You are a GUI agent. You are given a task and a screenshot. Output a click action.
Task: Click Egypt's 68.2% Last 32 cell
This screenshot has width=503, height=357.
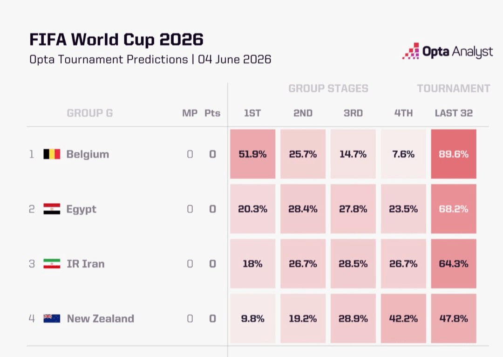click(x=454, y=209)
